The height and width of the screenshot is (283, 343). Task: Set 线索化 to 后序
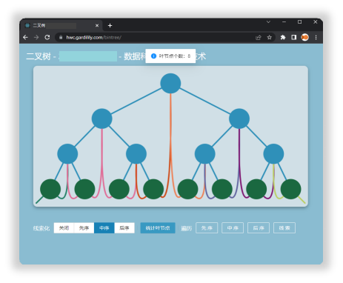click(124, 228)
